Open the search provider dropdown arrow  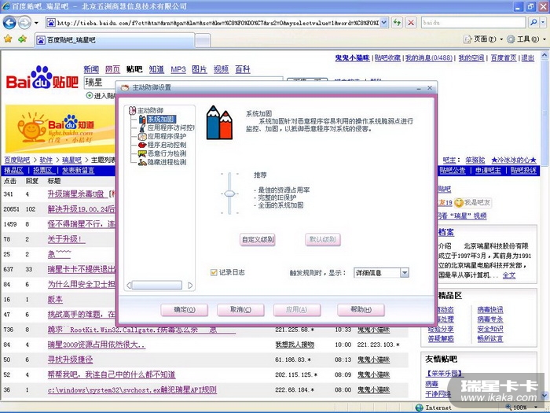click(543, 23)
